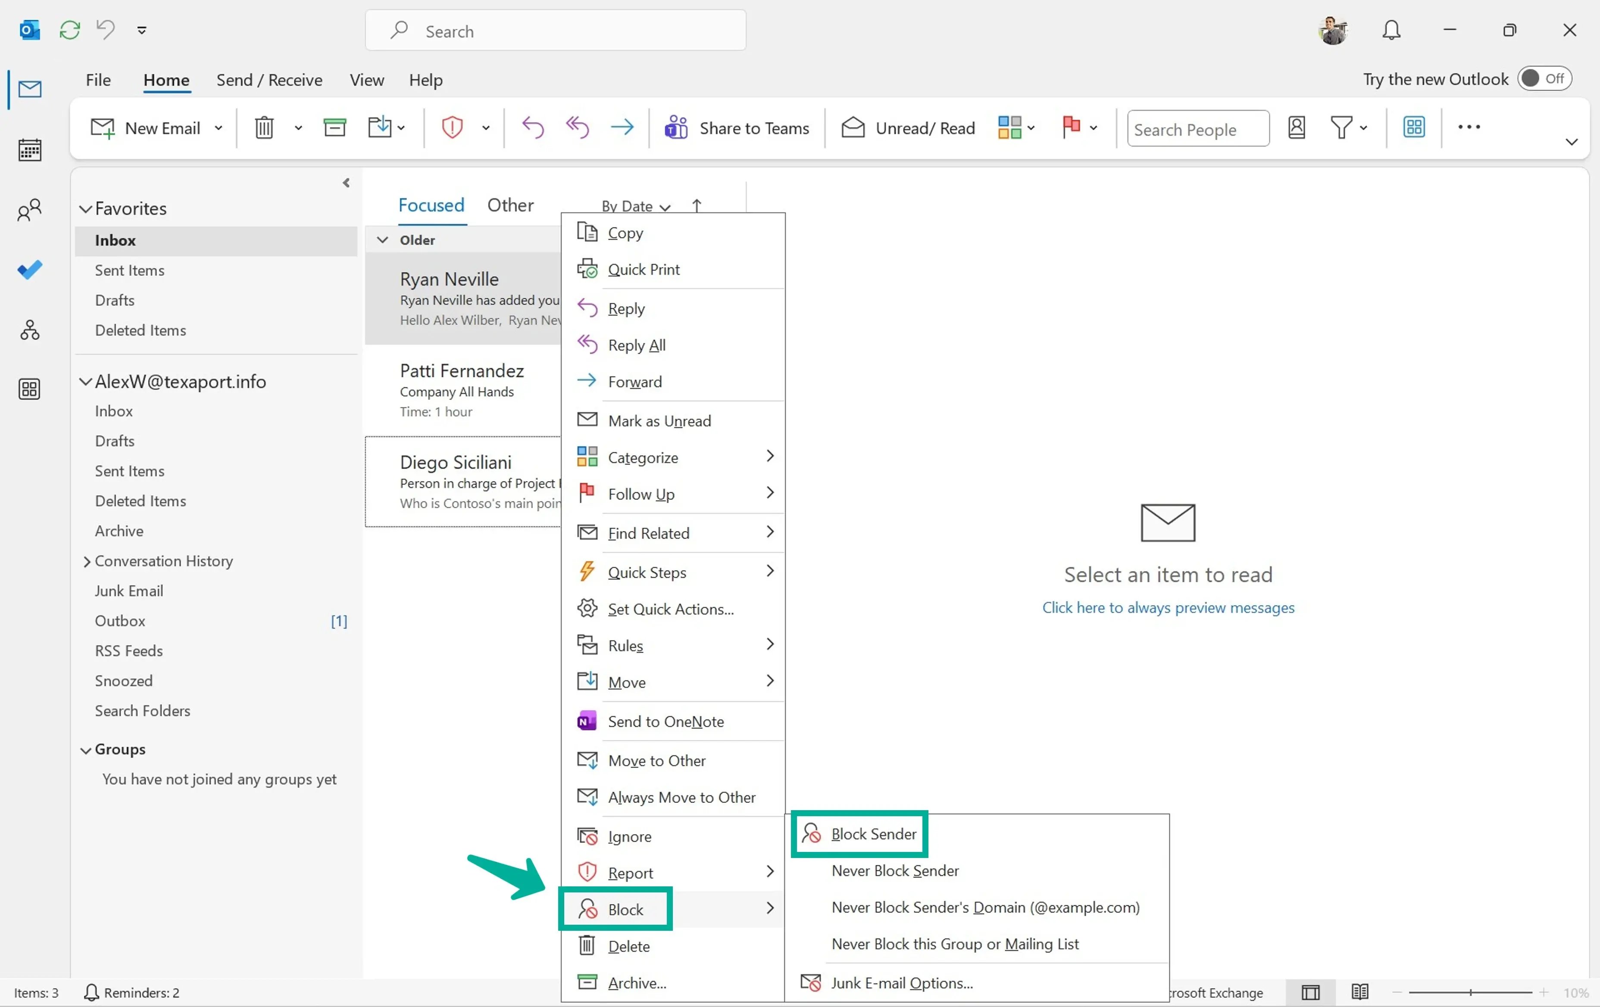Click the Delete trash icon in the ribbon

[265, 127]
